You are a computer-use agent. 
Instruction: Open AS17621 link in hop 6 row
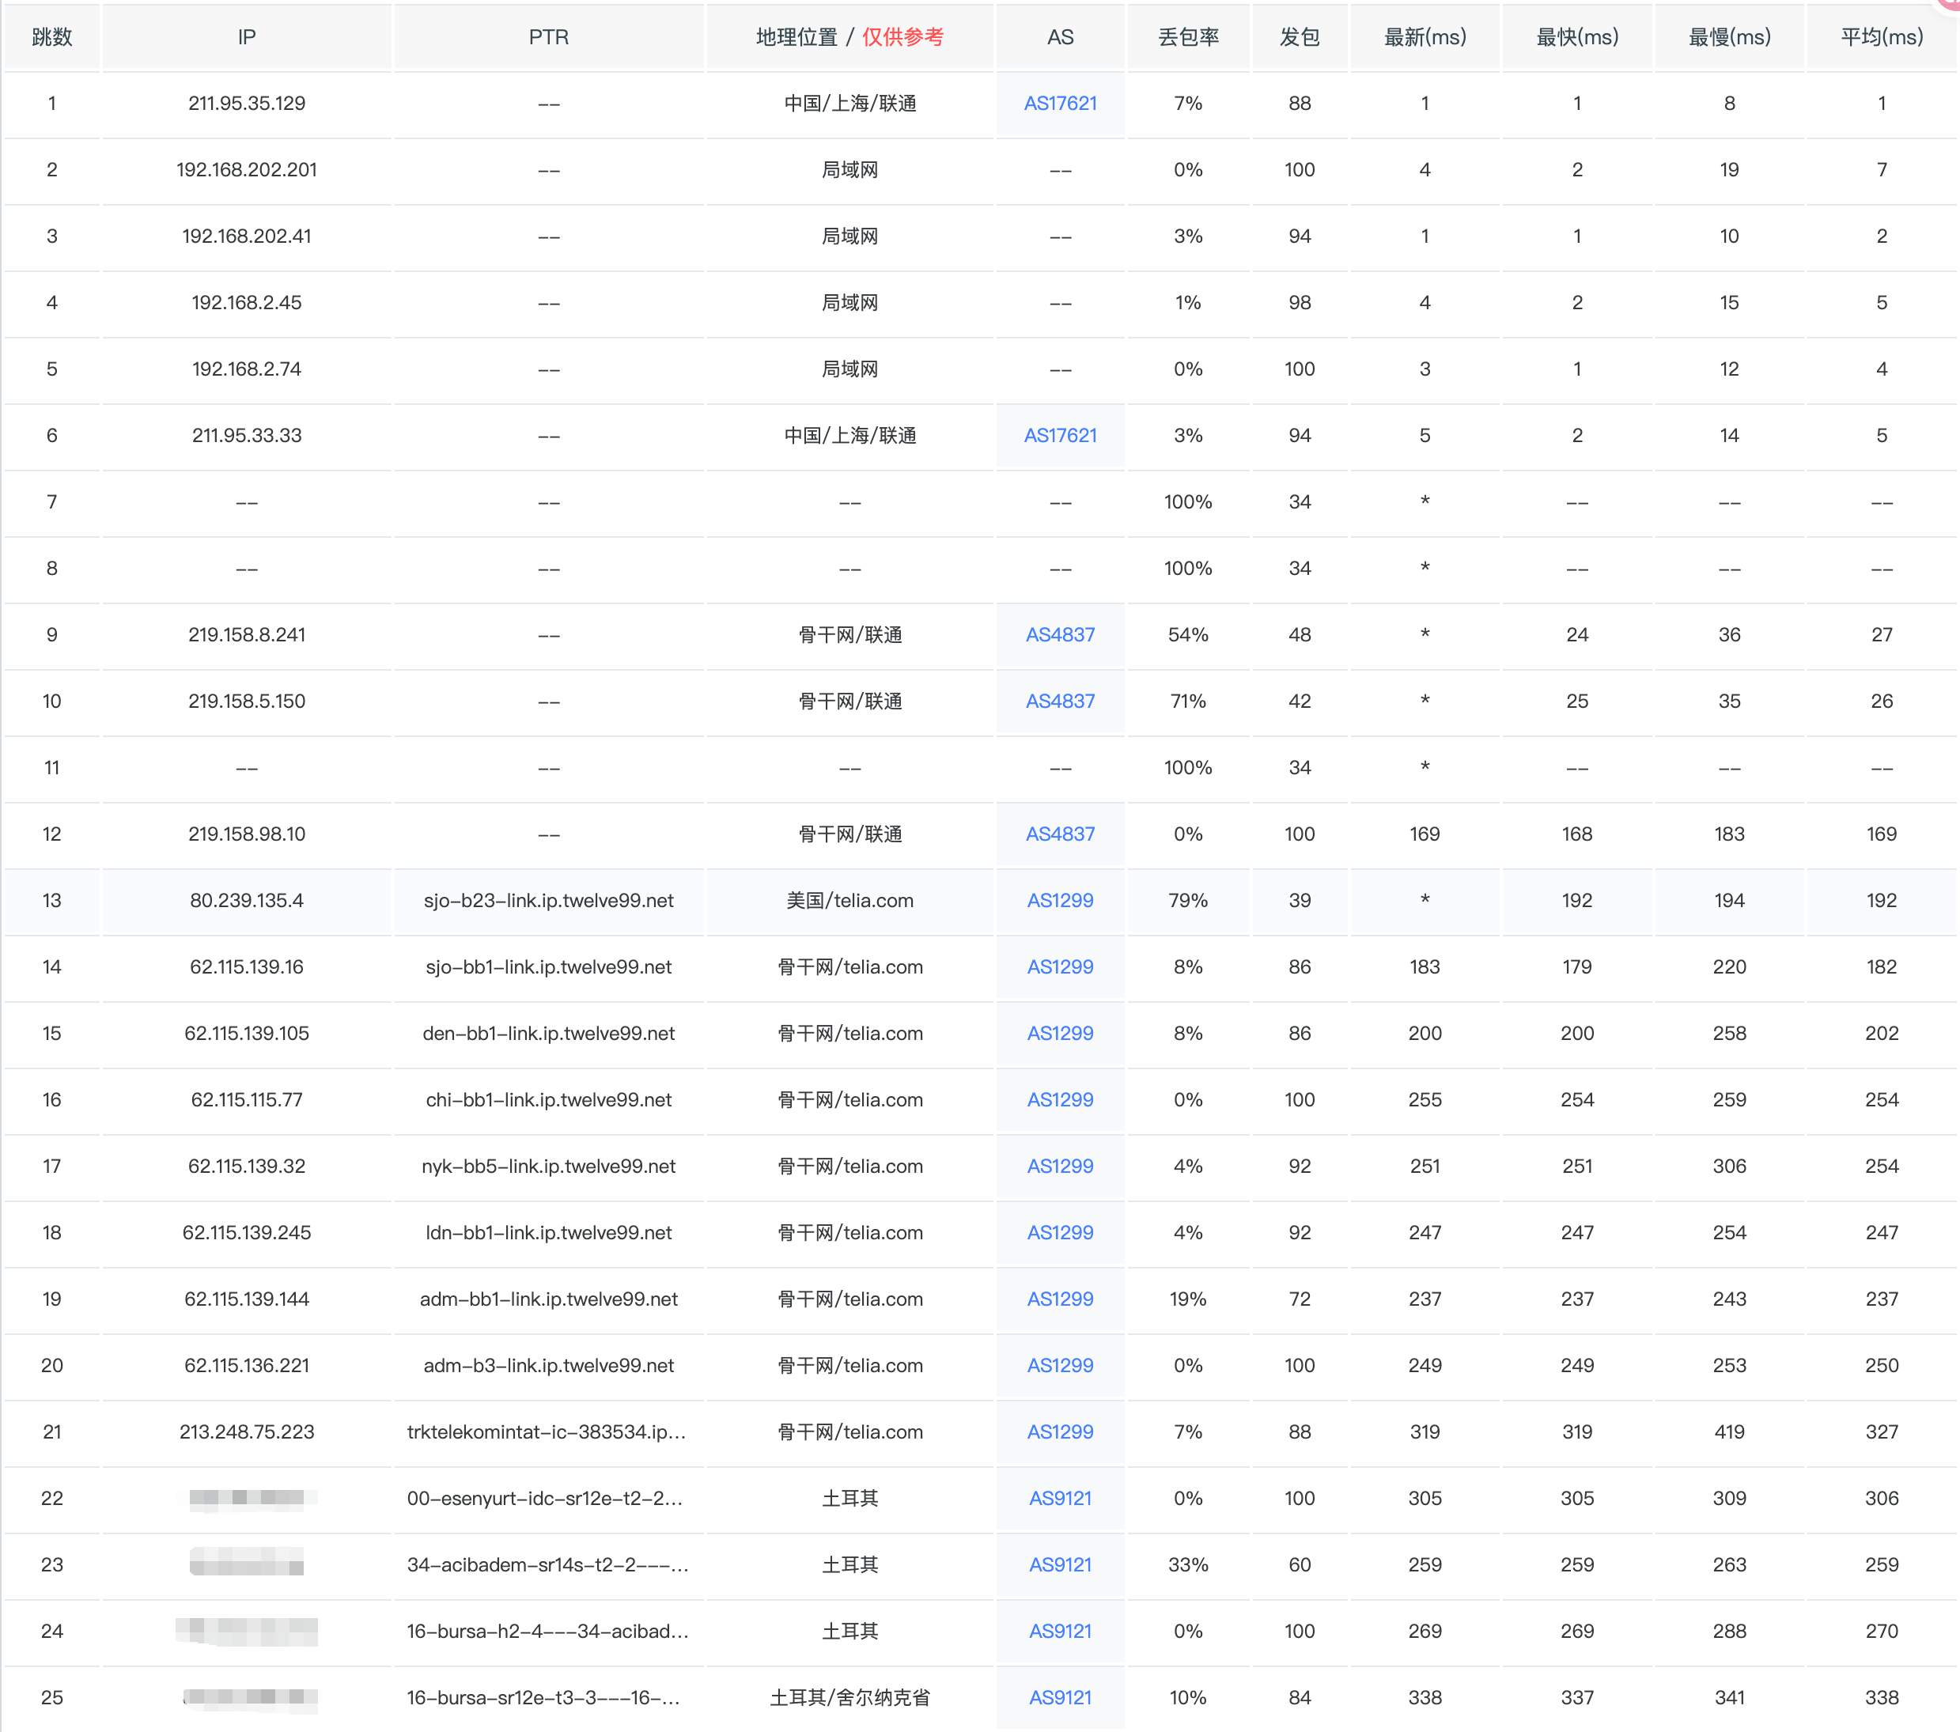(x=1060, y=436)
